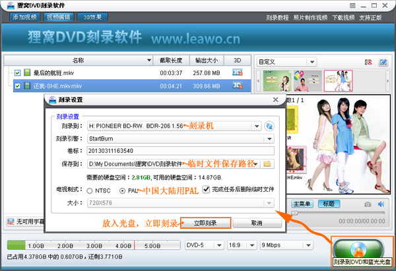
Task: Open the 大小 720X576 dropdown
Action: point(269,203)
